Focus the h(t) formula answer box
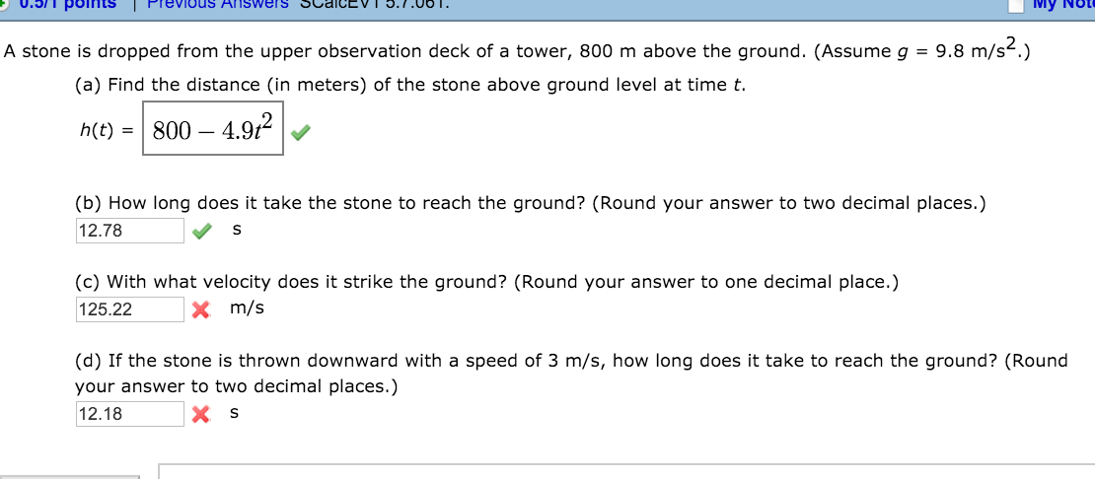This screenshot has height=479, width=1095. click(212, 130)
